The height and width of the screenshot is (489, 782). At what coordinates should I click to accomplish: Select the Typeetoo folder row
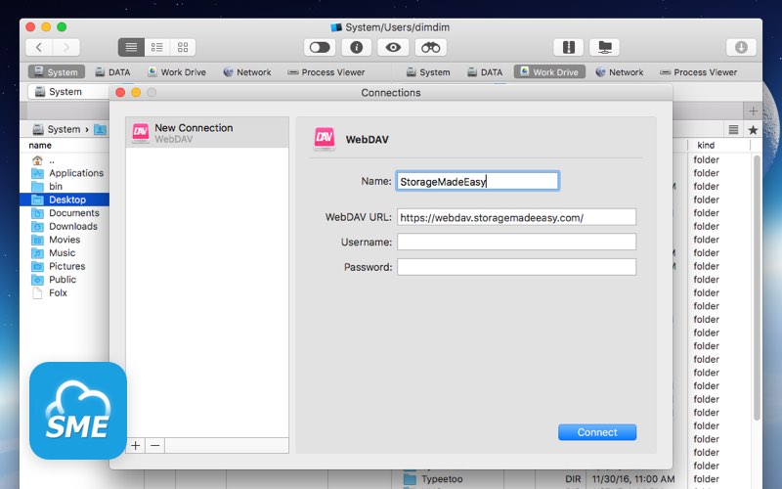pos(442,479)
